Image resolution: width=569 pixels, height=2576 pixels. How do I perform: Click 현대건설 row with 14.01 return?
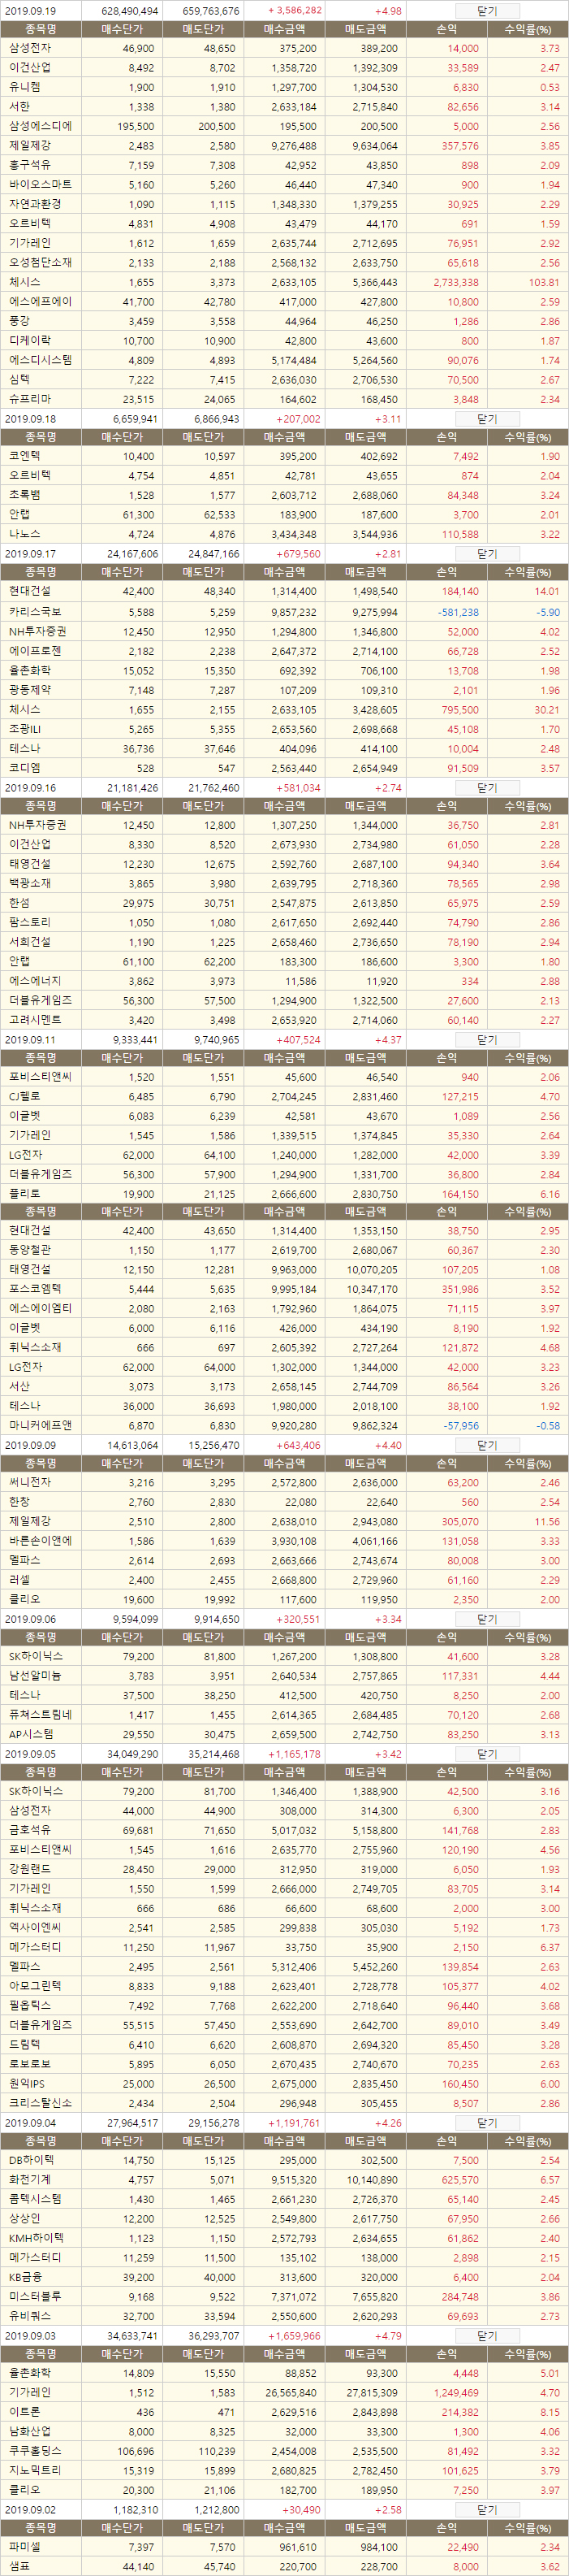tap(284, 592)
